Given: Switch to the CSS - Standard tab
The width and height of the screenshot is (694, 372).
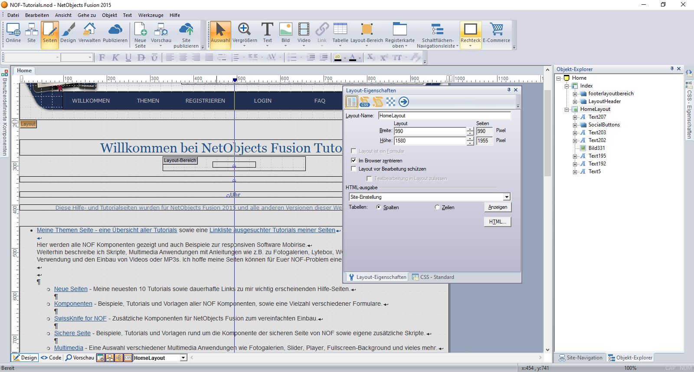Looking at the screenshot, I should [x=433, y=277].
